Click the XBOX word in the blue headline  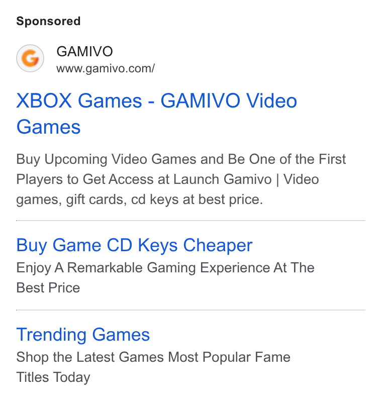click(x=44, y=101)
